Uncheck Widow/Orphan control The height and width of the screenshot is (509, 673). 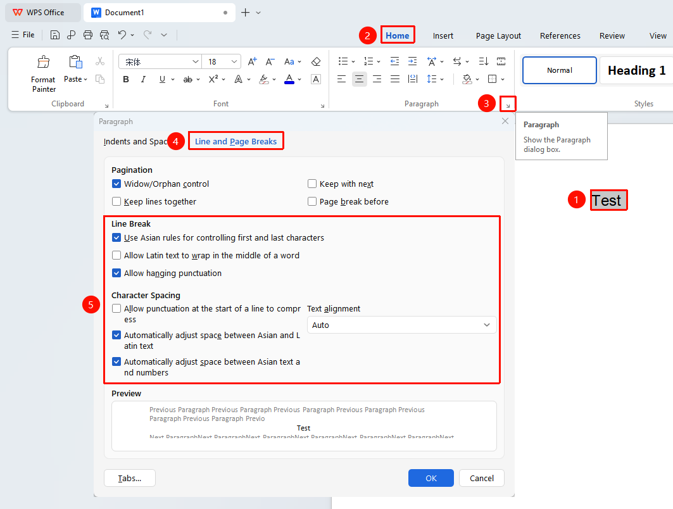point(116,184)
